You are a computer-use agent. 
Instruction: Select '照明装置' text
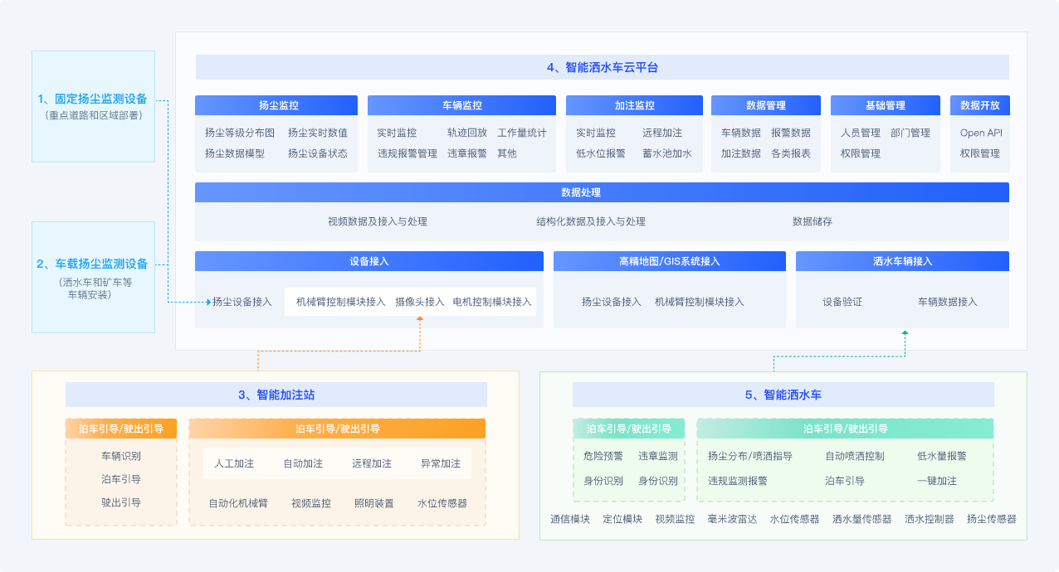point(374,503)
